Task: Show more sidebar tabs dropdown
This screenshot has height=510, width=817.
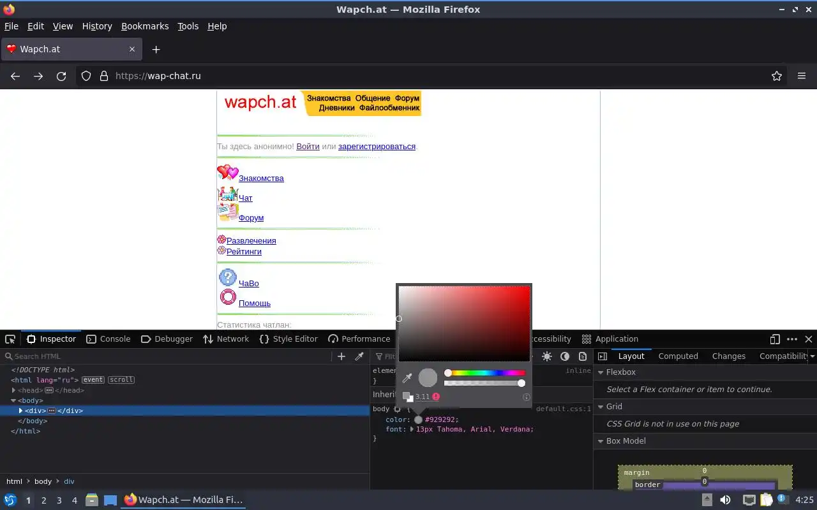Action: click(812, 356)
